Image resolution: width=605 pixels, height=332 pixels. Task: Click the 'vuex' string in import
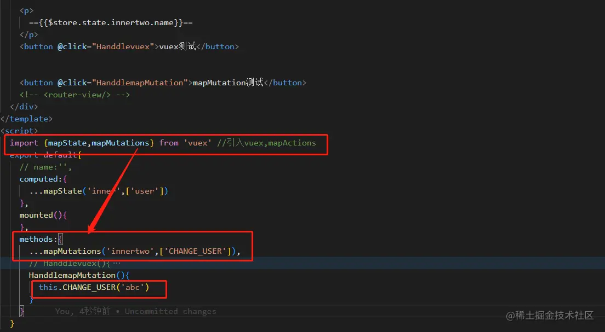point(197,143)
